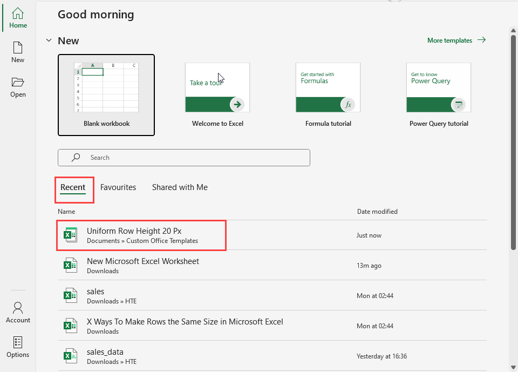Switch to the Shared with Me tab

tap(180, 187)
